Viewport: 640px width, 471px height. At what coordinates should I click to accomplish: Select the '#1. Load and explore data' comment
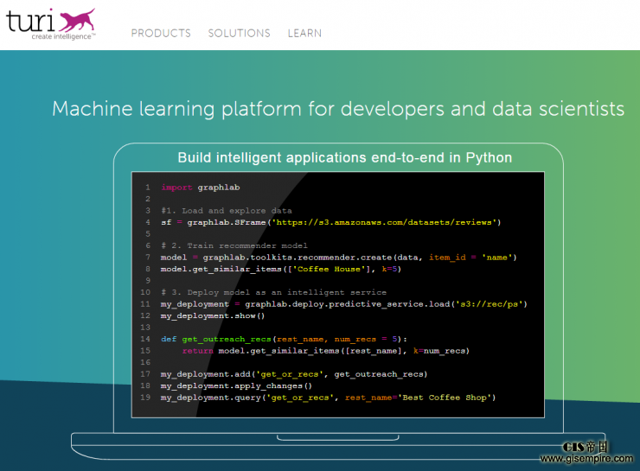226,210
